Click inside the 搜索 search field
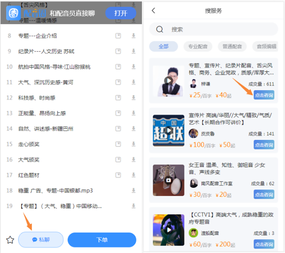 (217, 29)
